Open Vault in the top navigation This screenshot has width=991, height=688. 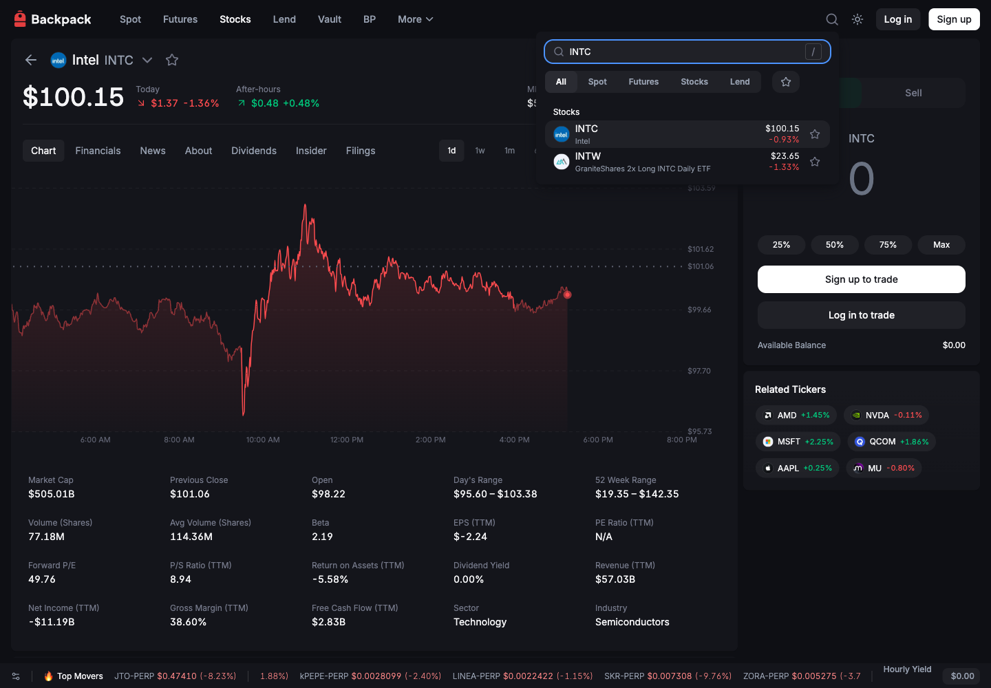(330, 19)
